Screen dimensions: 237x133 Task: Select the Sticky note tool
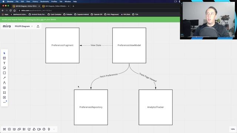click(4, 68)
